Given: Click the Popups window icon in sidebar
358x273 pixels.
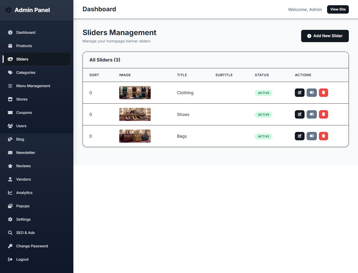Looking at the screenshot, I should click(x=10, y=206).
